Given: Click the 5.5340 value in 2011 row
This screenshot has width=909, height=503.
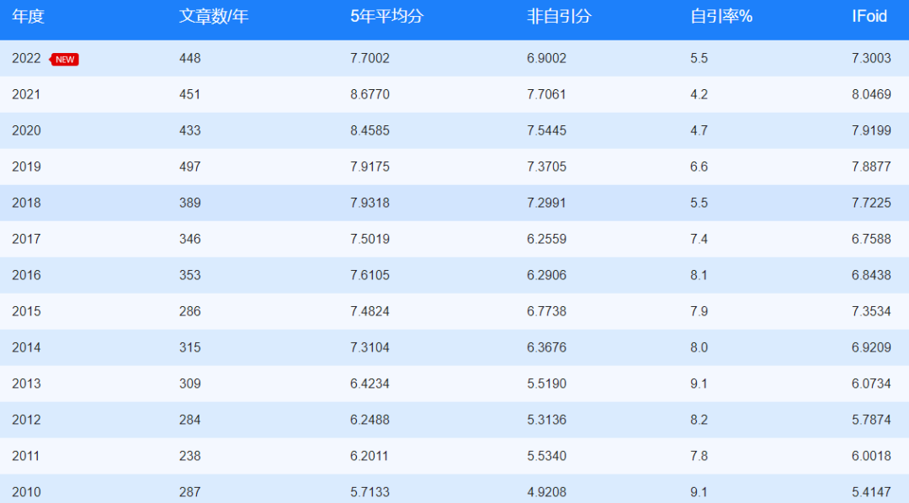Looking at the screenshot, I should [x=546, y=456].
